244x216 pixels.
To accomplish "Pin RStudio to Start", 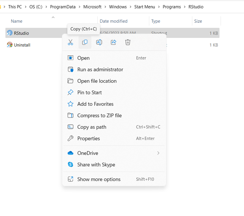I will (x=89, y=92).
